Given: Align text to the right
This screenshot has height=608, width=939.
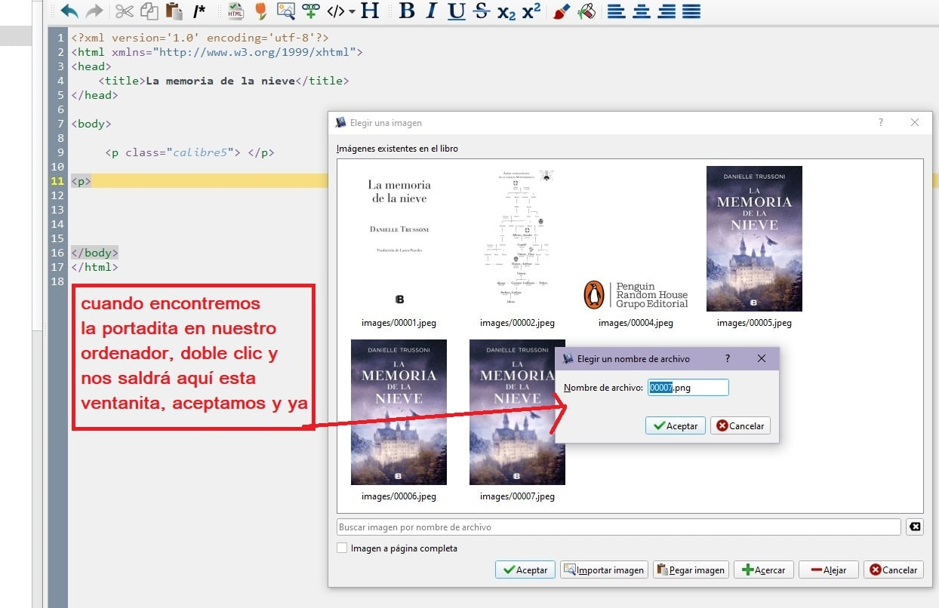Looking at the screenshot, I should pos(667,11).
